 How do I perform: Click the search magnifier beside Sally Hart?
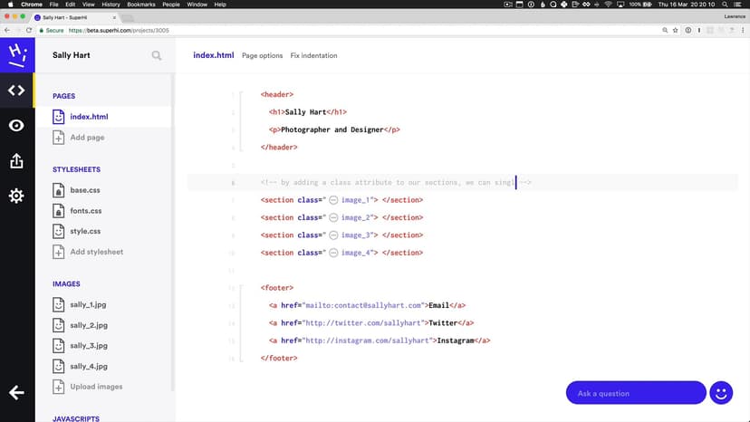157,55
